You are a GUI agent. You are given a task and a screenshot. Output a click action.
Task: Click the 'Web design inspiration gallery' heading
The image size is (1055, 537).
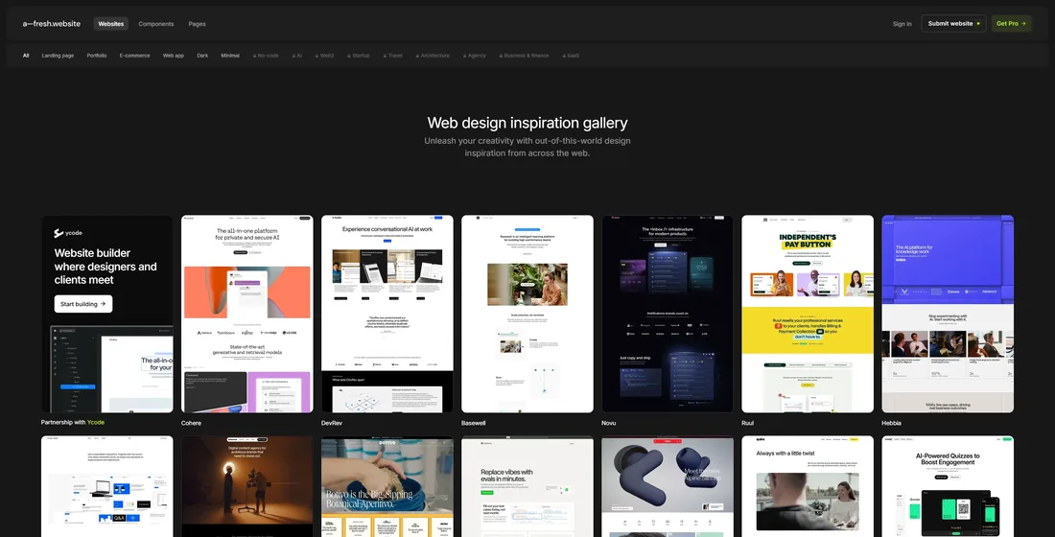(x=527, y=123)
